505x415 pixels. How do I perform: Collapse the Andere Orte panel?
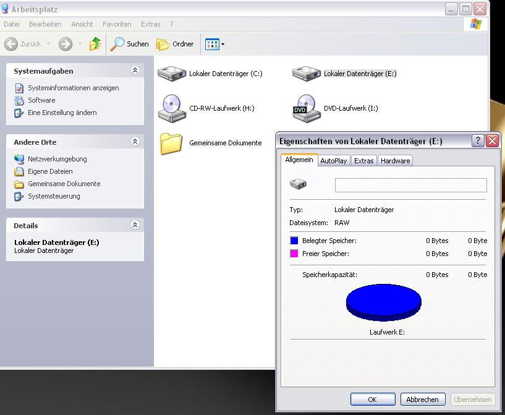[135, 142]
